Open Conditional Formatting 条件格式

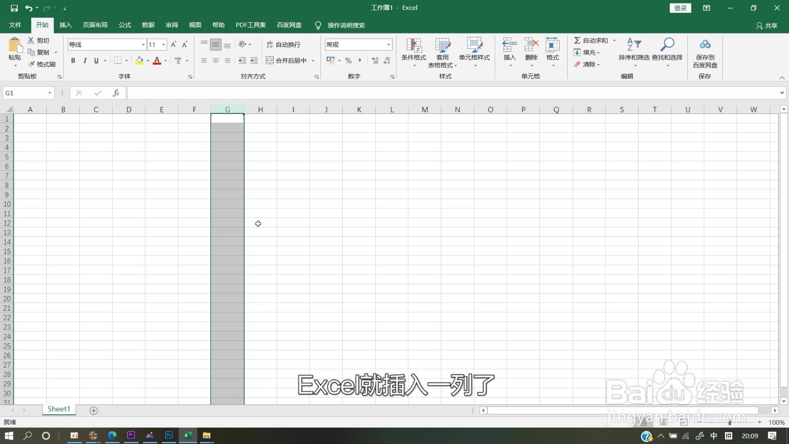pos(414,52)
